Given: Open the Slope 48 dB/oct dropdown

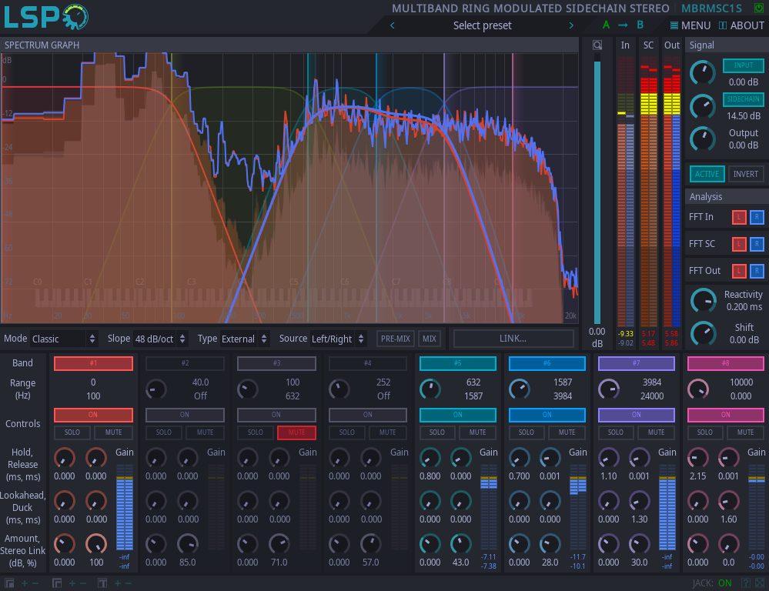Looking at the screenshot, I should tap(160, 339).
